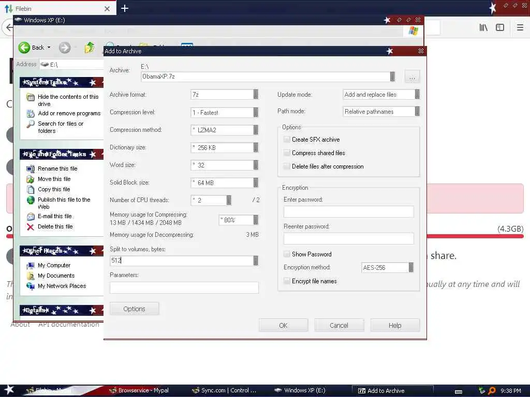This screenshot has width=530, height=397.
Task: Click the Start button star icon
Action: (x=8, y=390)
